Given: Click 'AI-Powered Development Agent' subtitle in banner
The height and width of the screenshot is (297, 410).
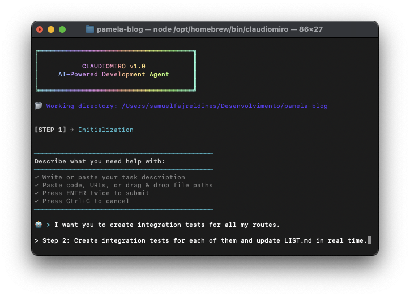Looking at the screenshot, I should 113,74.
